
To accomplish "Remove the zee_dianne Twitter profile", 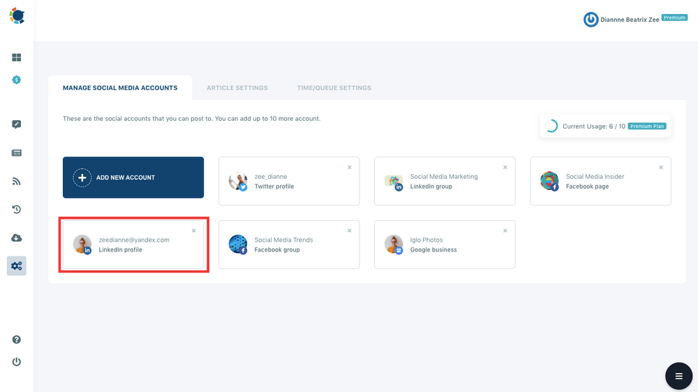I will tap(350, 168).
